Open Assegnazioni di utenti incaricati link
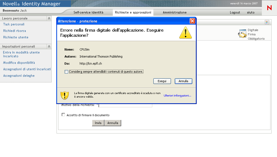 [x=27, y=69]
